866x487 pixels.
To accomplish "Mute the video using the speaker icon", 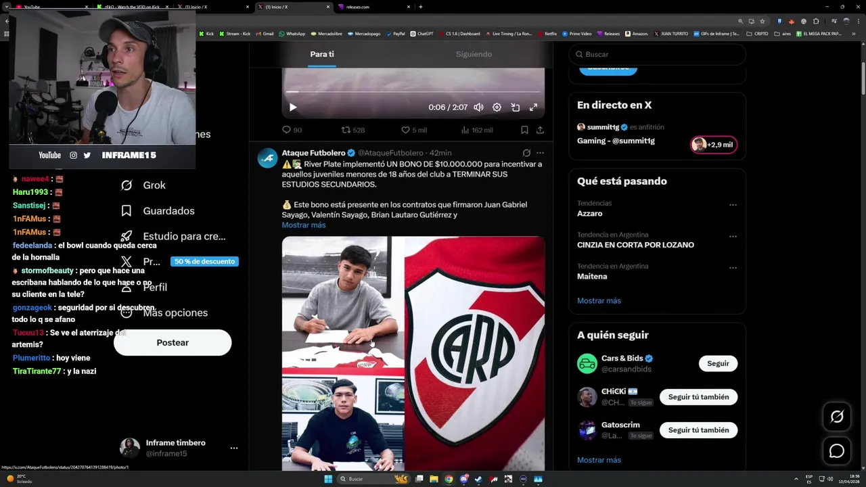I will (x=478, y=107).
